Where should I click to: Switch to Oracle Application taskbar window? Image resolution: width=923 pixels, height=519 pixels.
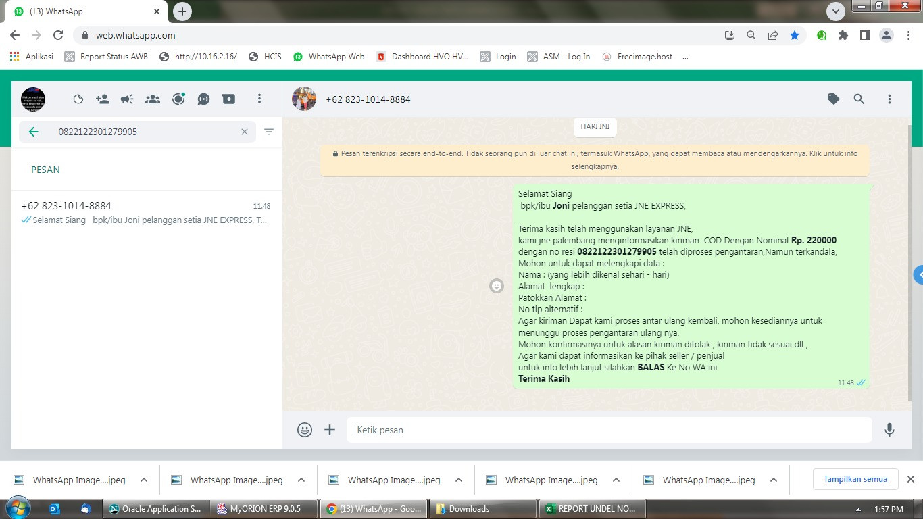(155, 509)
